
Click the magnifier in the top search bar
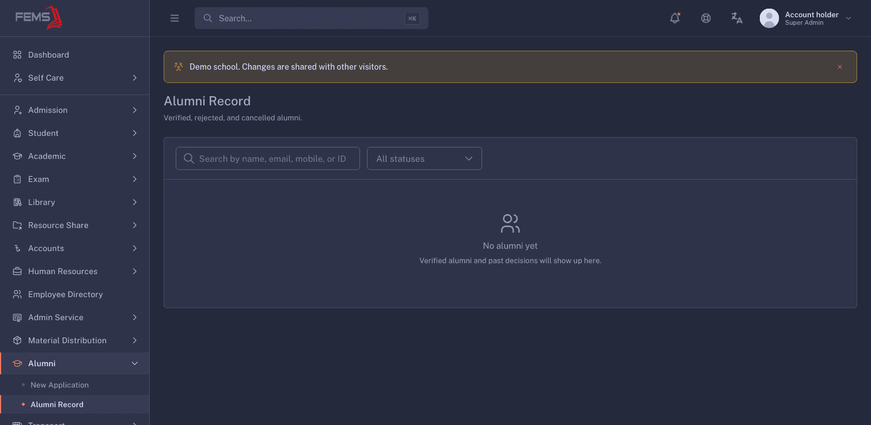tap(208, 18)
